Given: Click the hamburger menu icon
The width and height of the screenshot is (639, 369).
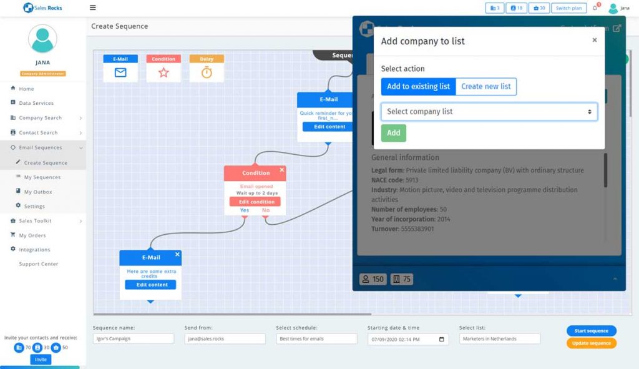Looking at the screenshot, I should click(x=93, y=8).
